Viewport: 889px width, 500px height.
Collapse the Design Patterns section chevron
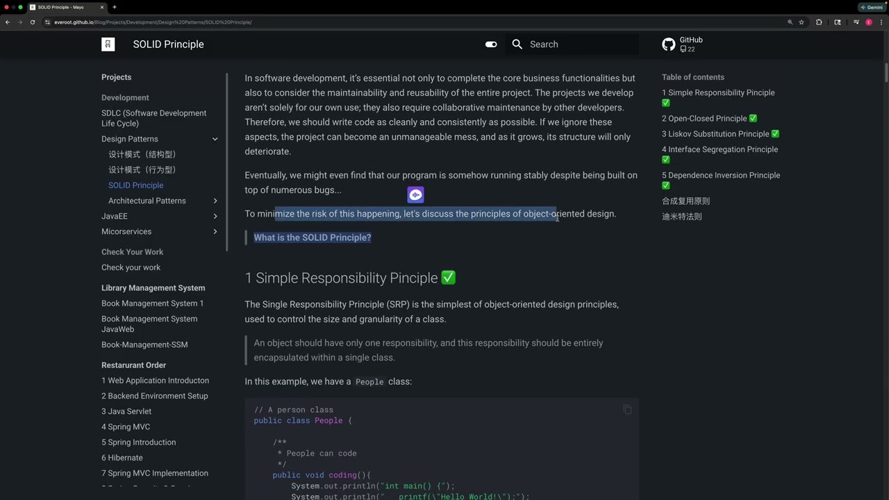(x=215, y=139)
